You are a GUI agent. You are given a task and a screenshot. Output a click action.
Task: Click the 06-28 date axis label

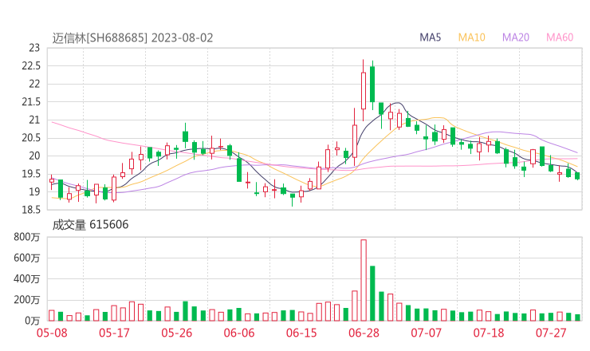point(364,333)
